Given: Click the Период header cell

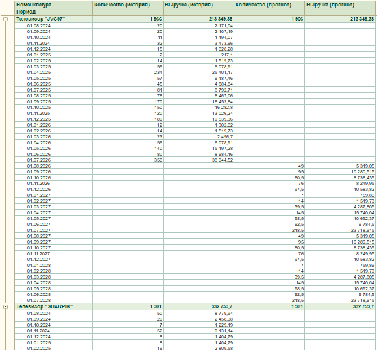Looking at the screenshot, I should click(x=53, y=12).
